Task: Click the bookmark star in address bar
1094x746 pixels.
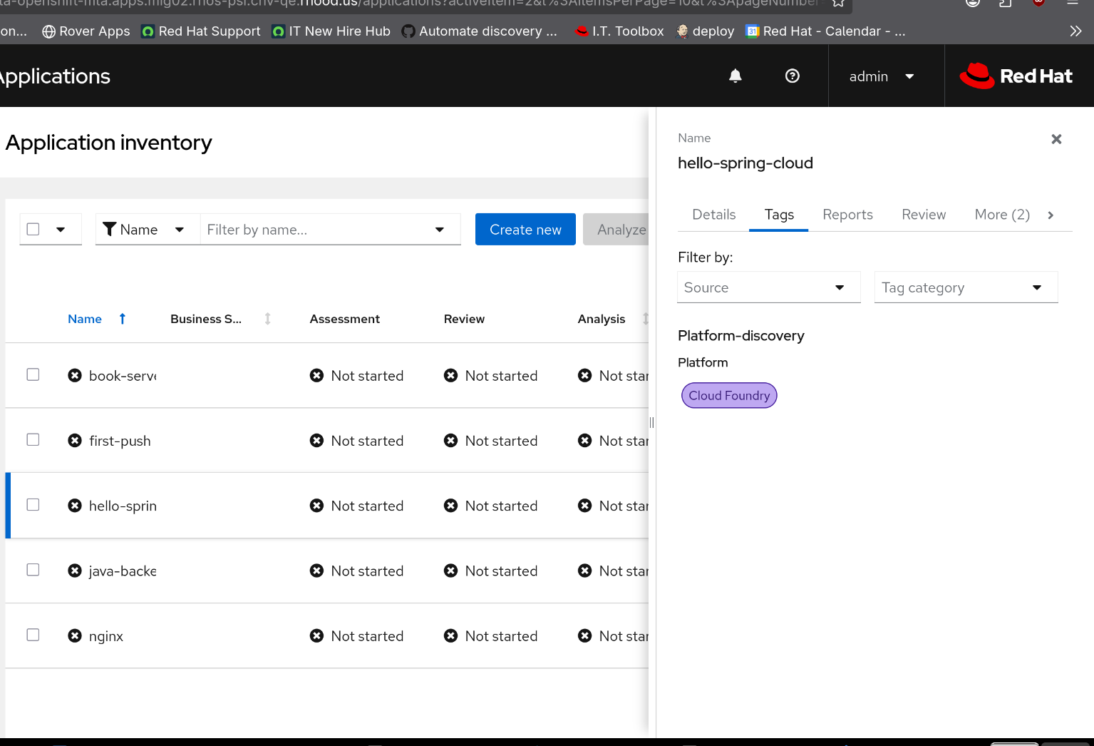Action: [x=838, y=3]
